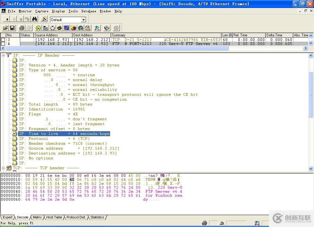Check the checkbox for frame number 3
This screenshot has height=227, width=314.
point(3,40)
